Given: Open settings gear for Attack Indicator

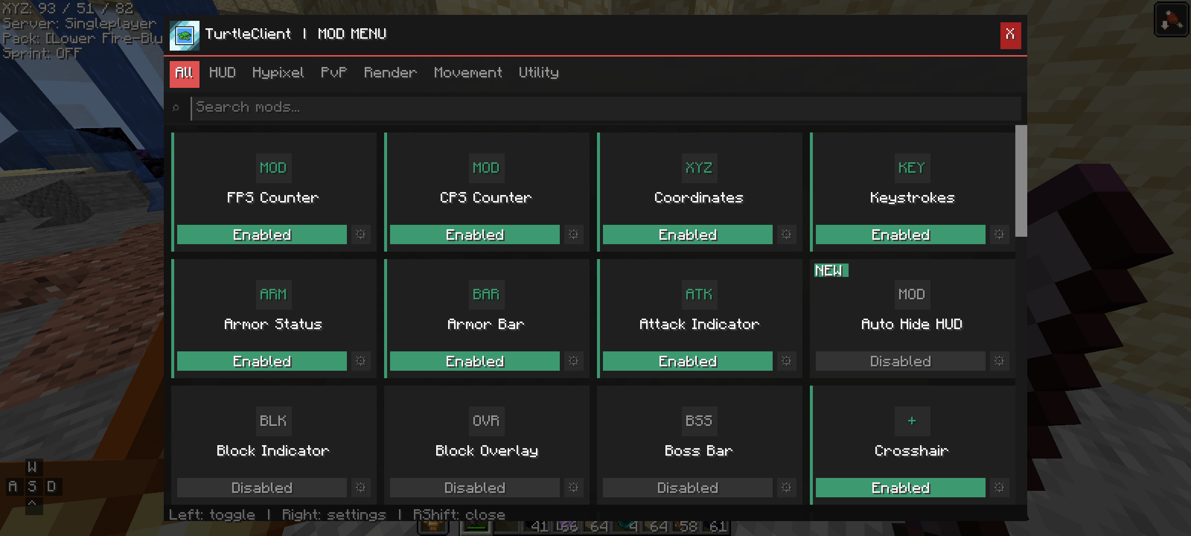Looking at the screenshot, I should click(787, 361).
